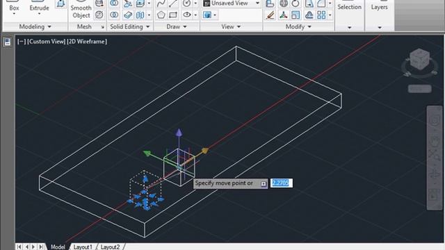Click cloud-shaped icon in Modify bottom row
This screenshot has width=445, height=250.
pos(309,15)
